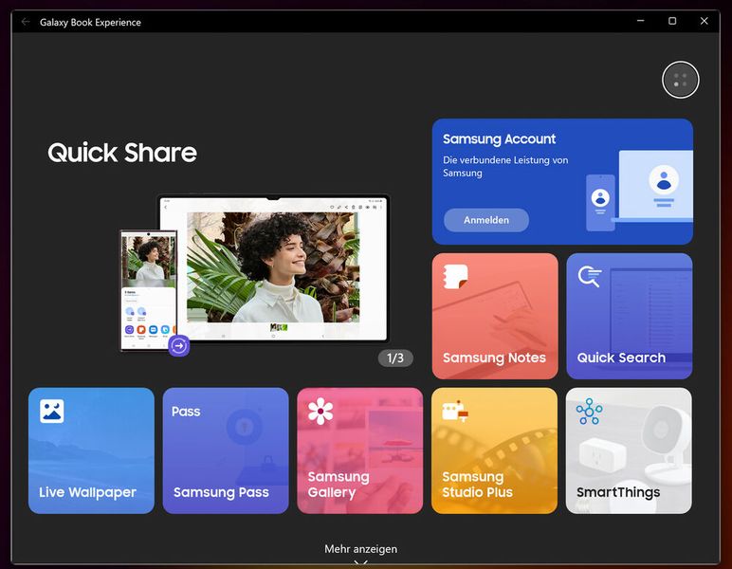732x569 pixels.
Task: Click the four-dot menu icon
Action: (x=680, y=80)
